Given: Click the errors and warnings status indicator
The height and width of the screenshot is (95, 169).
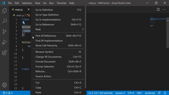Looking at the screenshot, I should tap(8, 93).
